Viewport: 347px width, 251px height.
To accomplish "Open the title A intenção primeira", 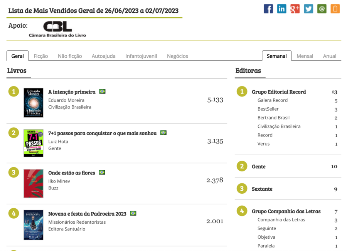I will [x=72, y=92].
